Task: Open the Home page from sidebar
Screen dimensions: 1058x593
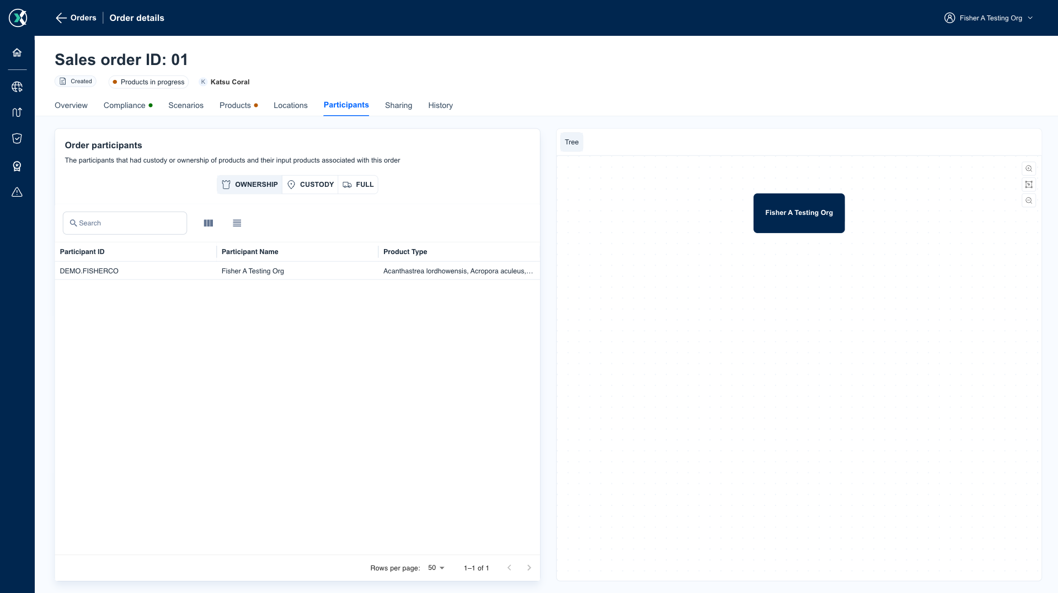Action: tap(17, 52)
